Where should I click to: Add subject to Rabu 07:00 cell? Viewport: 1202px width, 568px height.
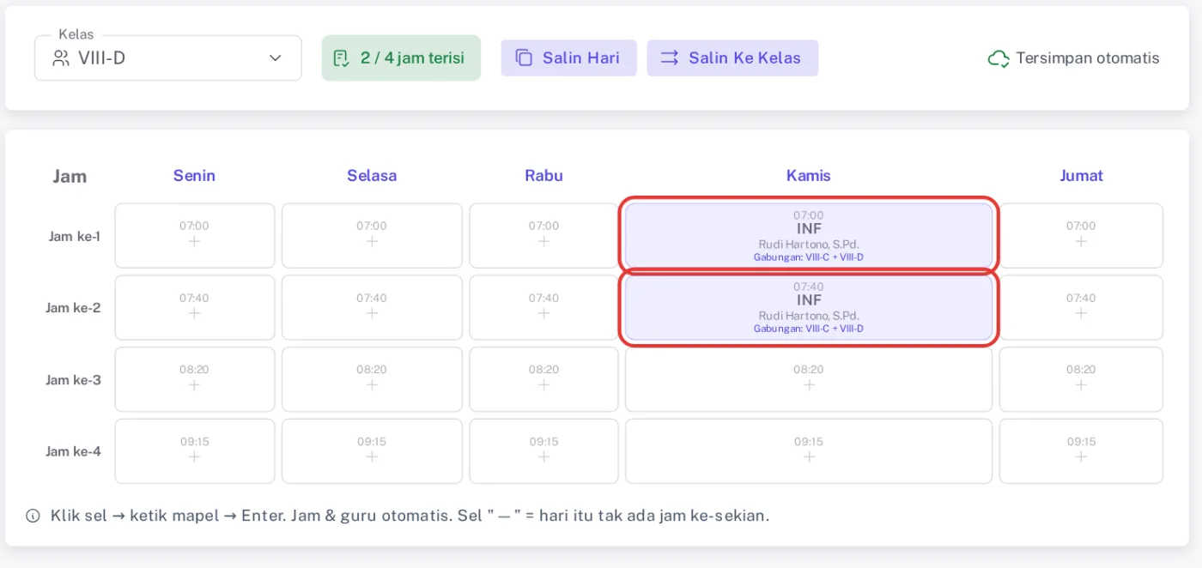click(543, 236)
